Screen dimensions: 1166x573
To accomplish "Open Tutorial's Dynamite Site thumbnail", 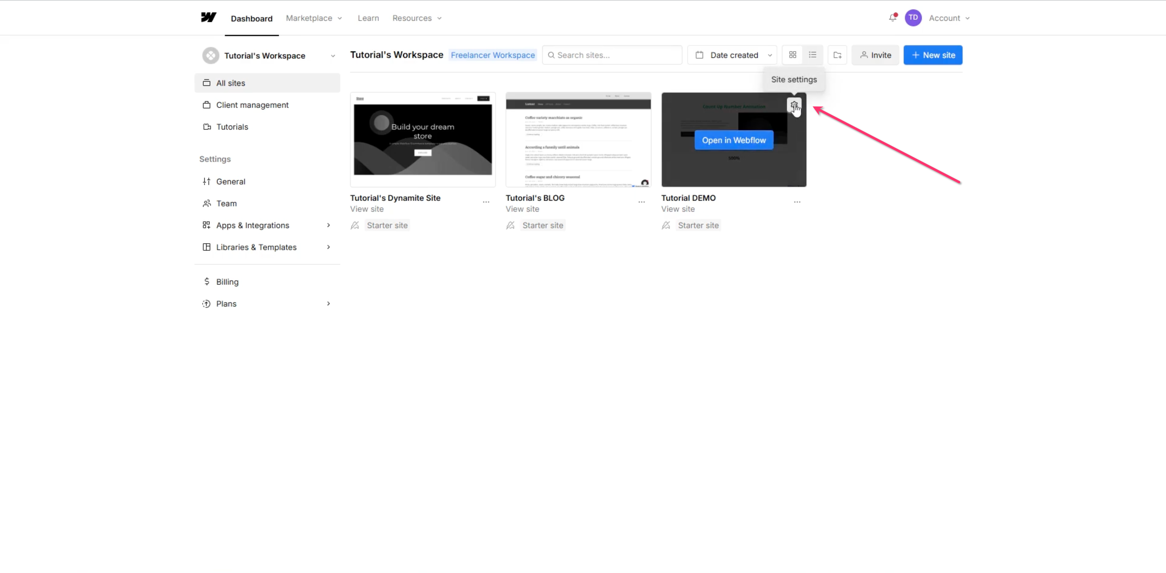I will [422, 139].
